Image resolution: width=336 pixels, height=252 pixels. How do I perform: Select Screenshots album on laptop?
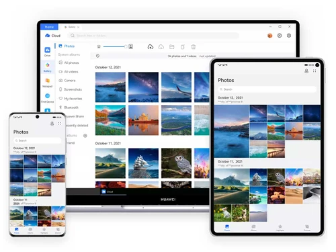coord(70,89)
